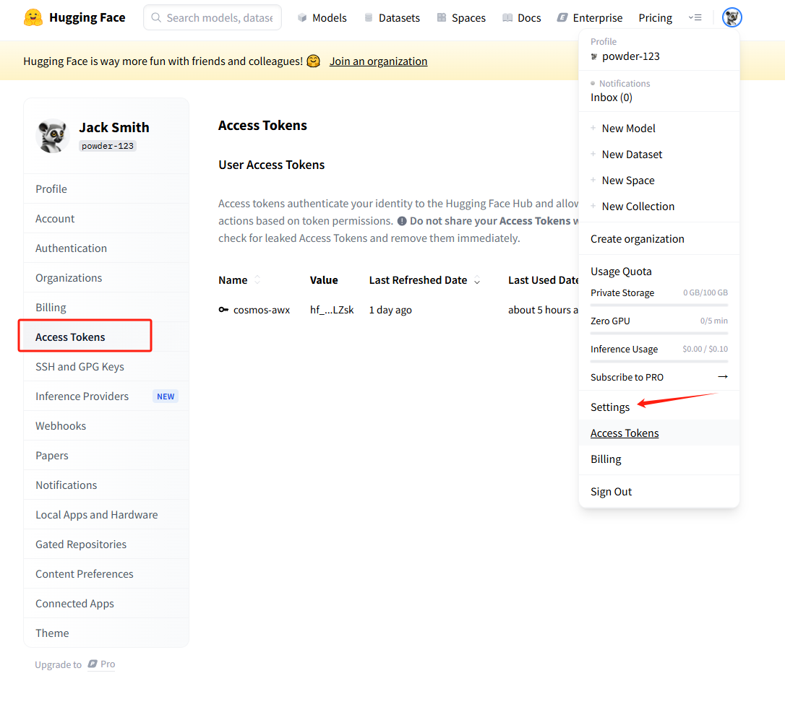Focus the search models input field
785x707 pixels.
[x=213, y=17]
